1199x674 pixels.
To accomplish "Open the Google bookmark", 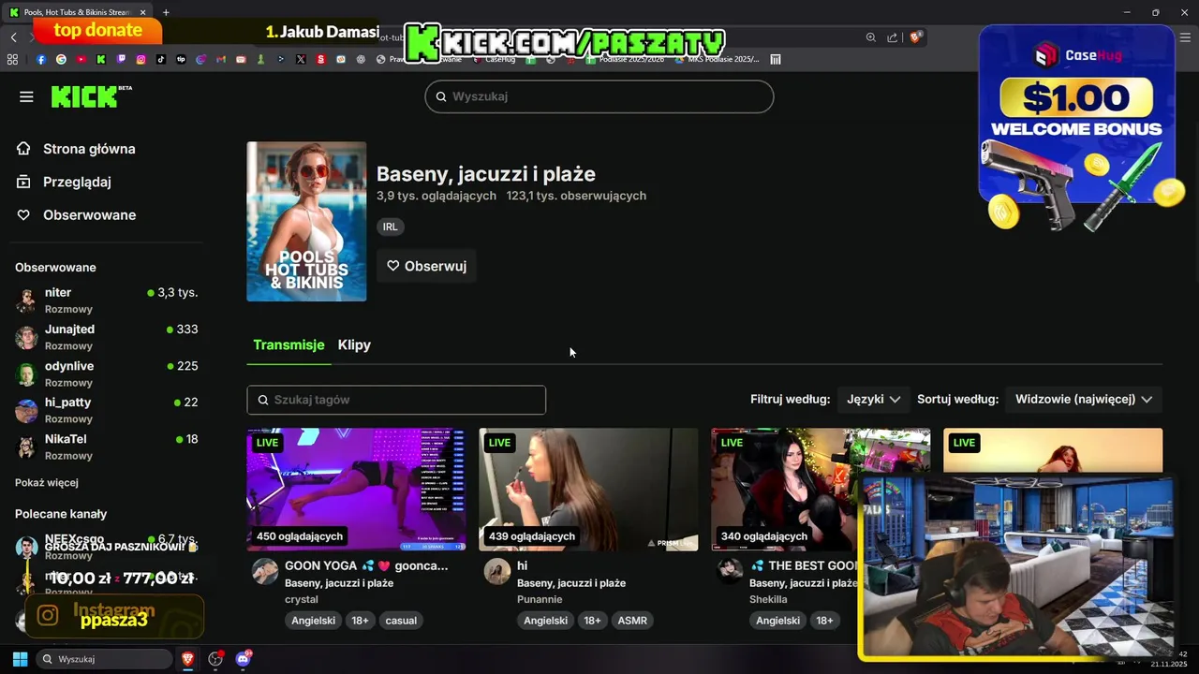I will (61, 59).
